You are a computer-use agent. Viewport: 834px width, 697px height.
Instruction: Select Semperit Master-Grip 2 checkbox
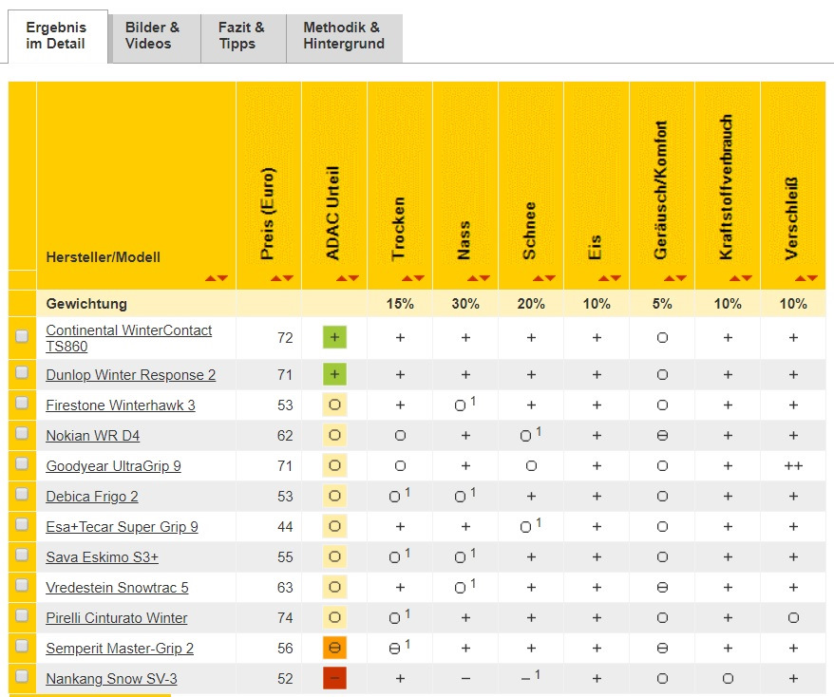pos(22,646)
